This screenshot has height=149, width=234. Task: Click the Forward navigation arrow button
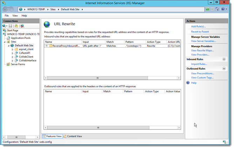[12, 10]
